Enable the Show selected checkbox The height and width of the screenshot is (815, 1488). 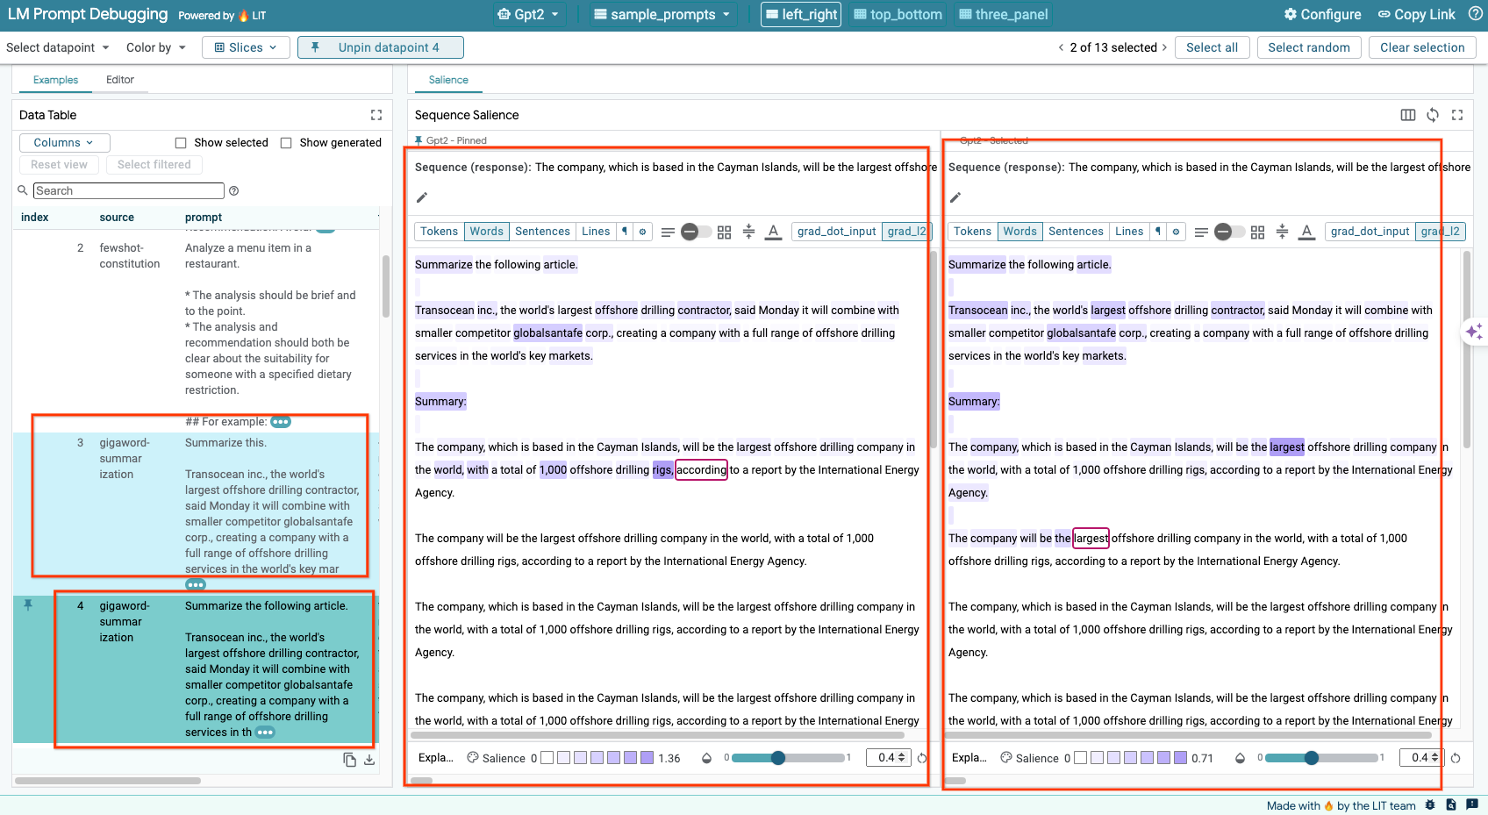pos(180,142)
